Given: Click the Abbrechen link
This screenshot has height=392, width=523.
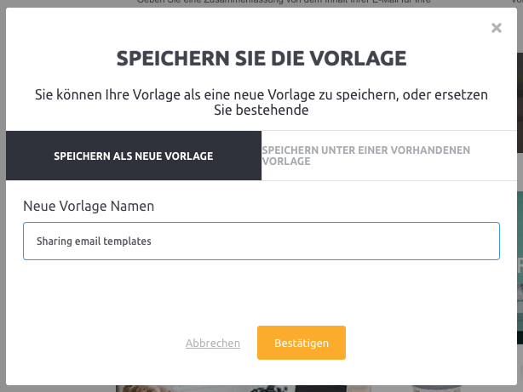Looking at the screenshot, I should pos(213,343).
